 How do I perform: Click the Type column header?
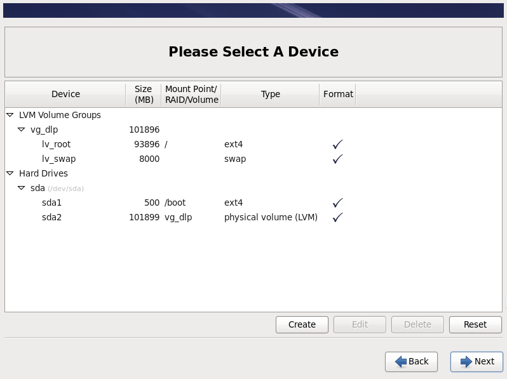(270, 94)
